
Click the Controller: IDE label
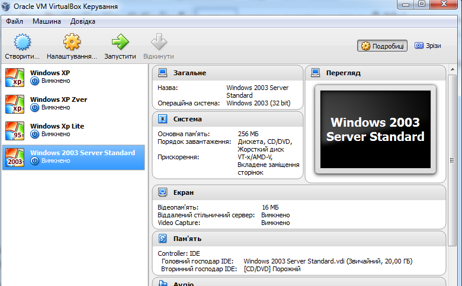178,253
